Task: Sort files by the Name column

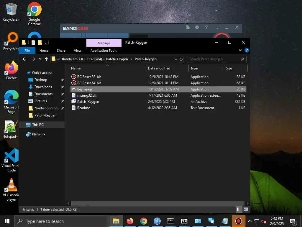Action: 108,68
